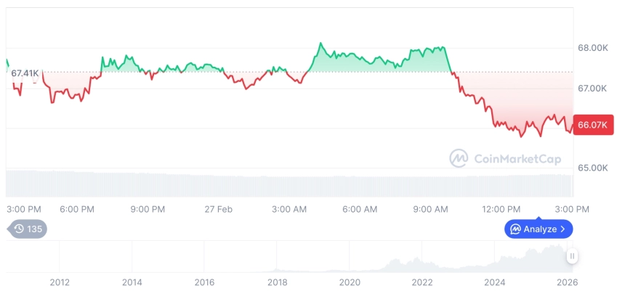Select the 6:00 AM time marker

360,209
